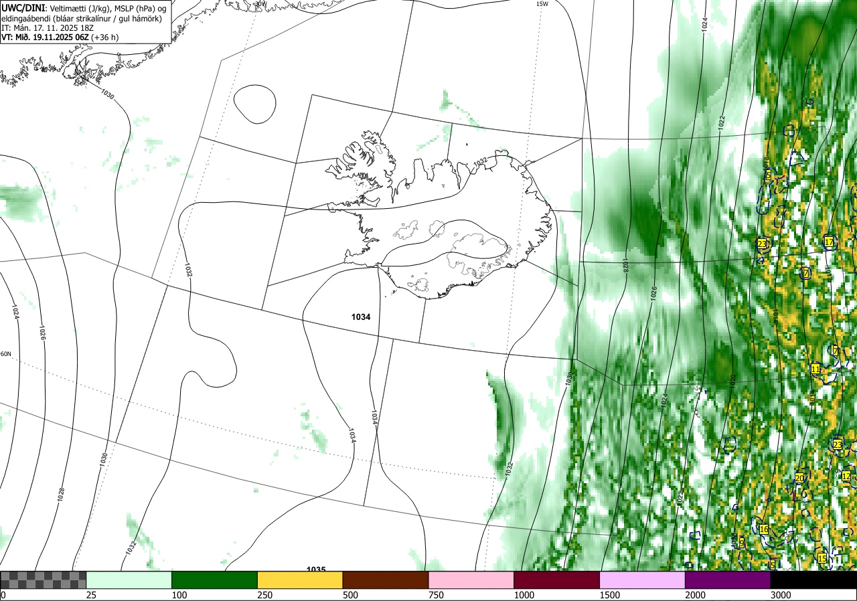857x601 pixels.
Task: Click the UWC/DINI title text
Action: click(x=23, y=7)
